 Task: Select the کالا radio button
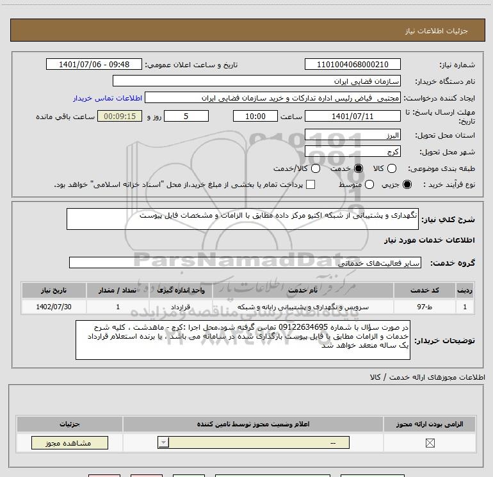pos(391,168)
